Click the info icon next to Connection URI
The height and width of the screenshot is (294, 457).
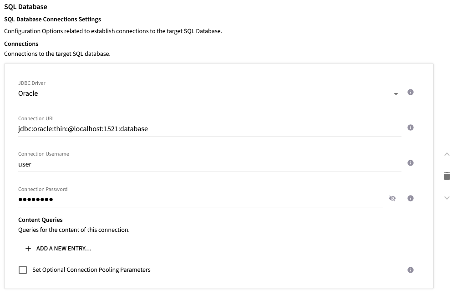[x=410, y=127]
